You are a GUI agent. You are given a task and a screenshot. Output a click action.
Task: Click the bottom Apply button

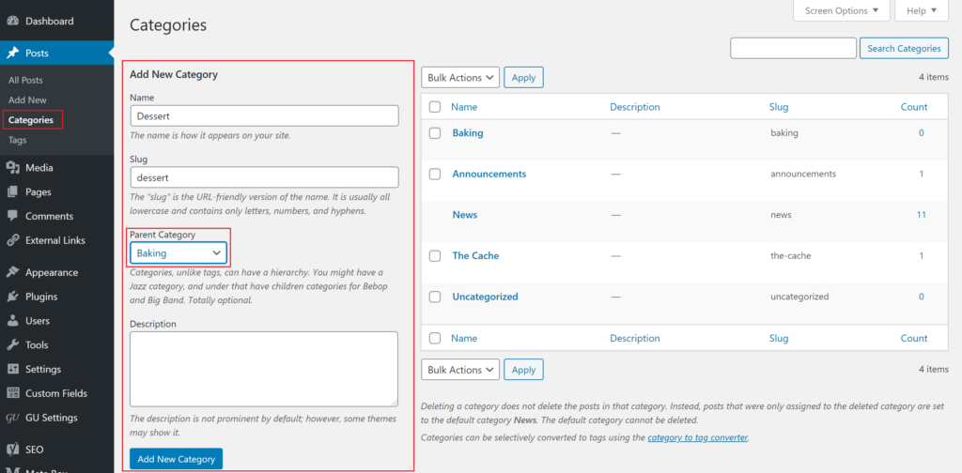523,370
